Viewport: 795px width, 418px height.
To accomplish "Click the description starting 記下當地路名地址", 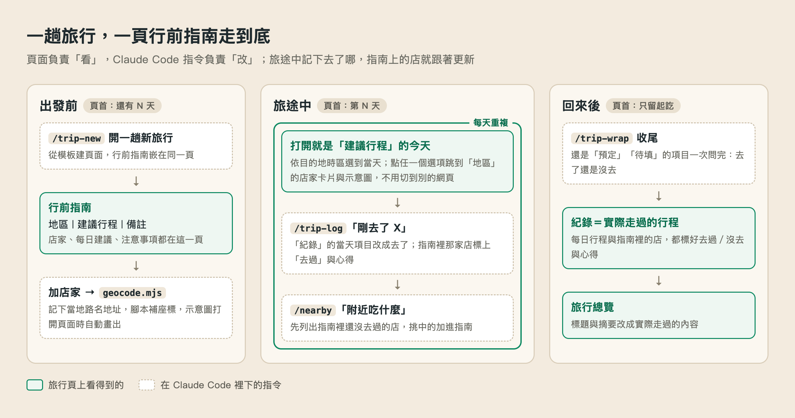I will pos(135,317).
